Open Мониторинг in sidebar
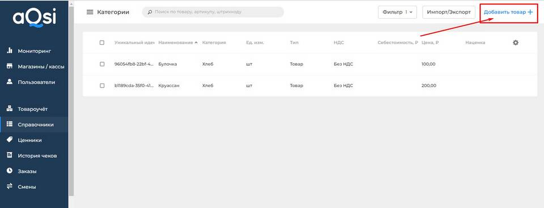The height and width of the screenshot is (208, 544). (x=35, y=51)
